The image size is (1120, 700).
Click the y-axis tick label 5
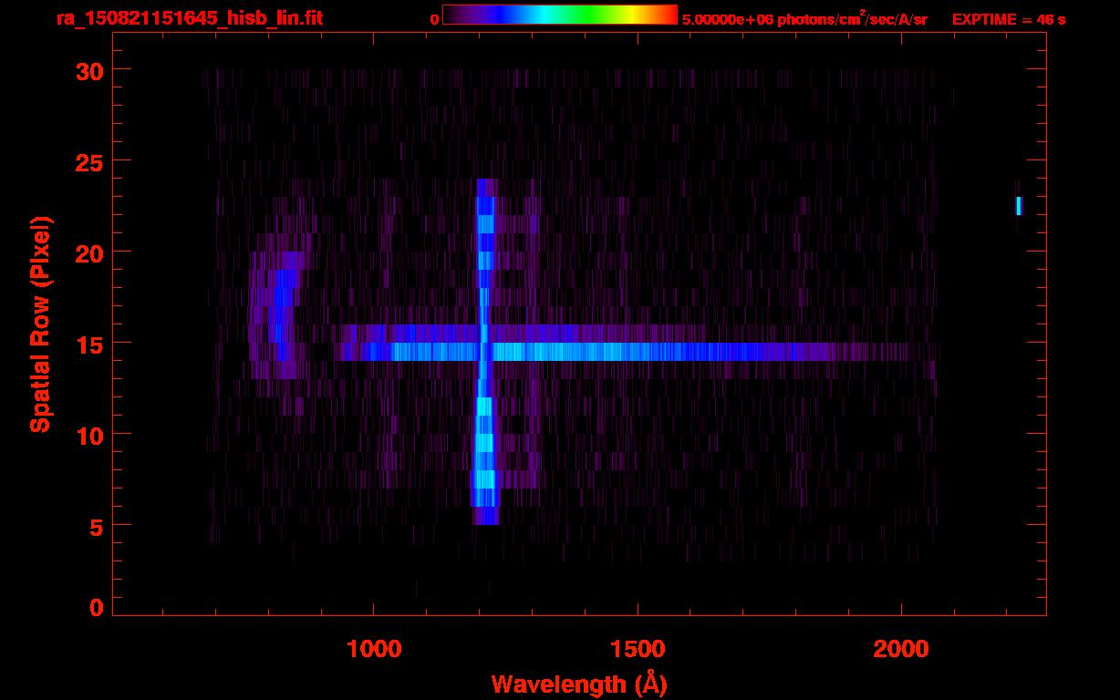[x=96, y=526]
